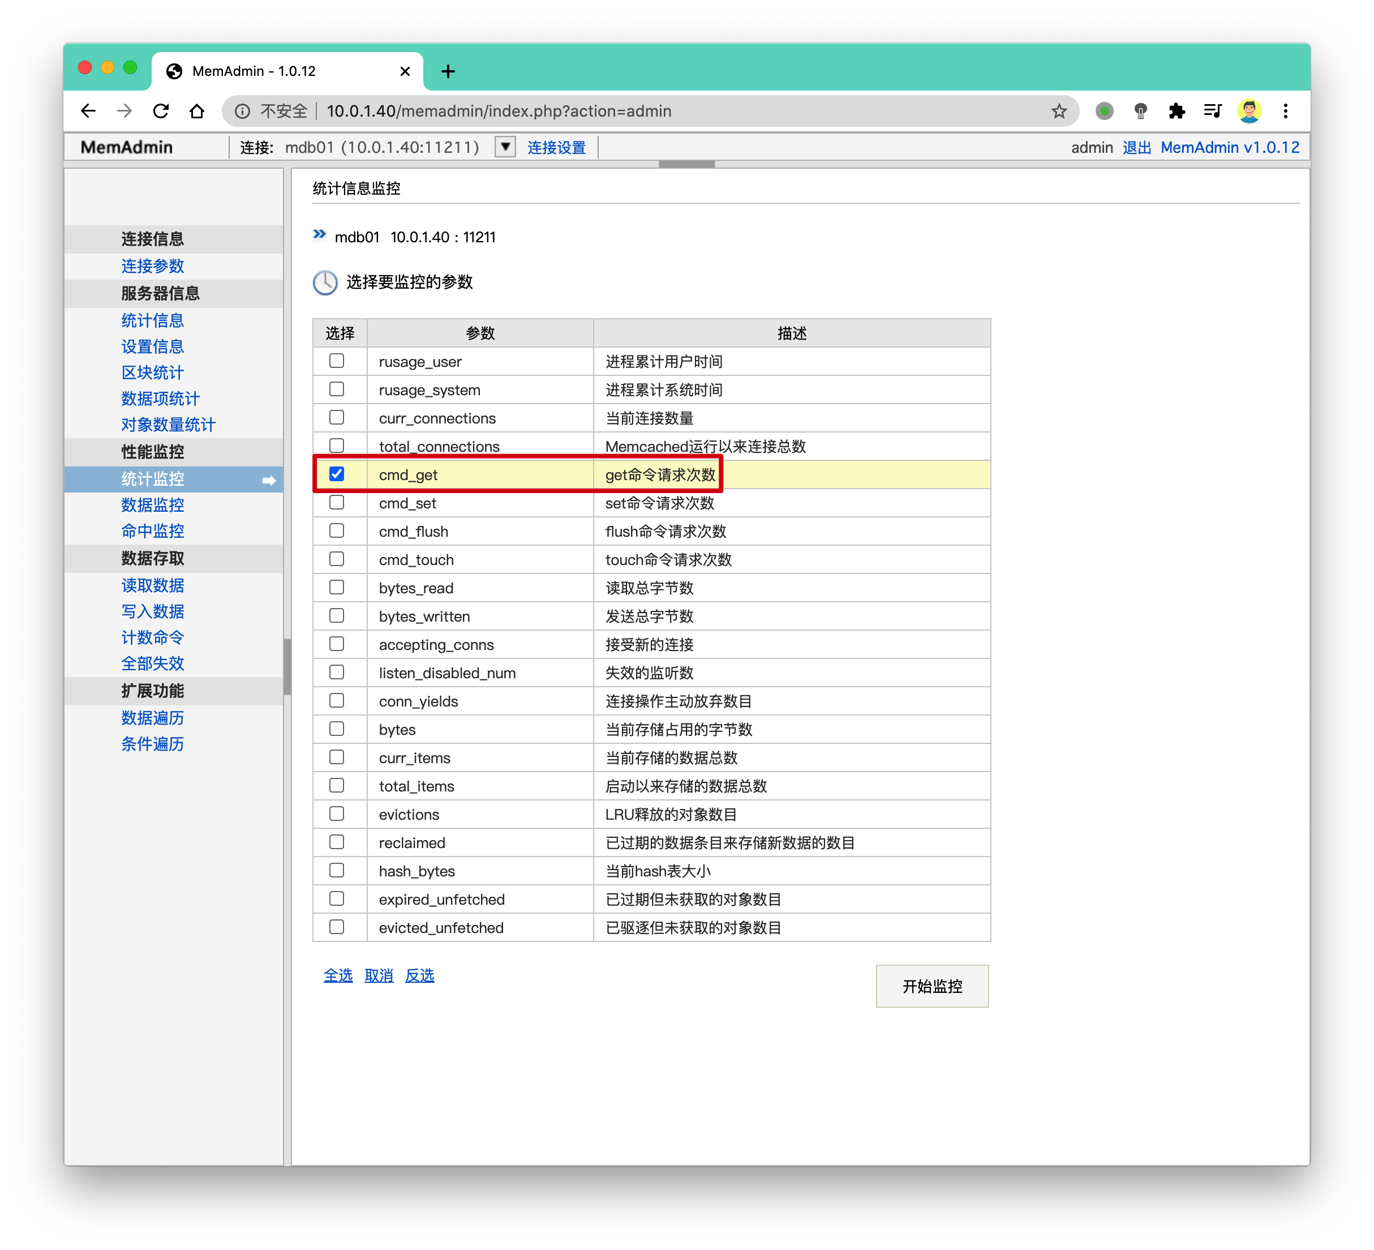Check the total_items parameter
The height and width of the screenshot is (1250, 1374).
click(337, 786)
